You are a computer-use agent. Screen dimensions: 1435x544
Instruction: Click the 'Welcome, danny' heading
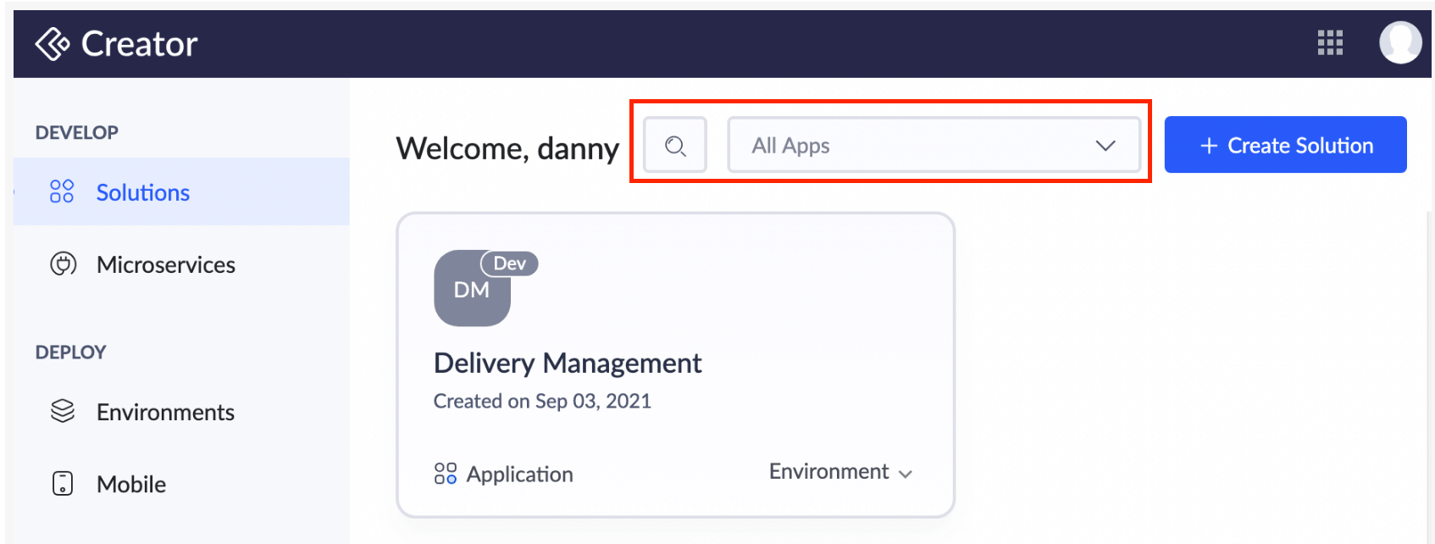coord(507,148)
